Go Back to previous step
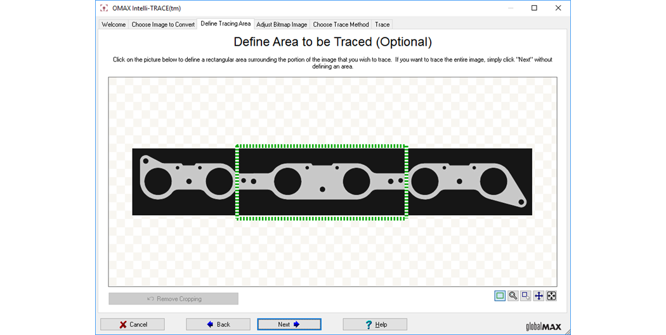Screen dimensions: 666x335 coord(218,324)
